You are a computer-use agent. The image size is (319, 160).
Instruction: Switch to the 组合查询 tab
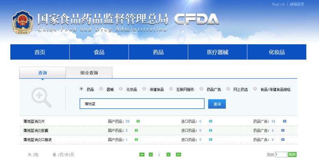point(89,73)
